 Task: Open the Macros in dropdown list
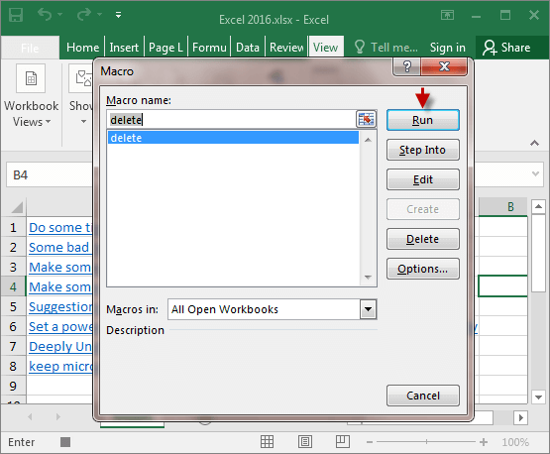click(368, 309)
